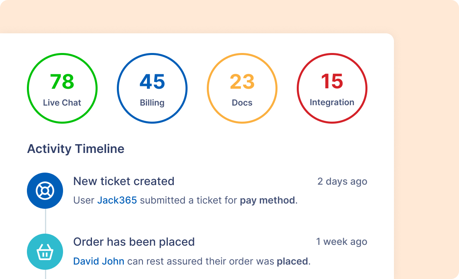Select the blue Billing circle stat
The width and height of the screenshot is (459, 279).
click(152, 88)
